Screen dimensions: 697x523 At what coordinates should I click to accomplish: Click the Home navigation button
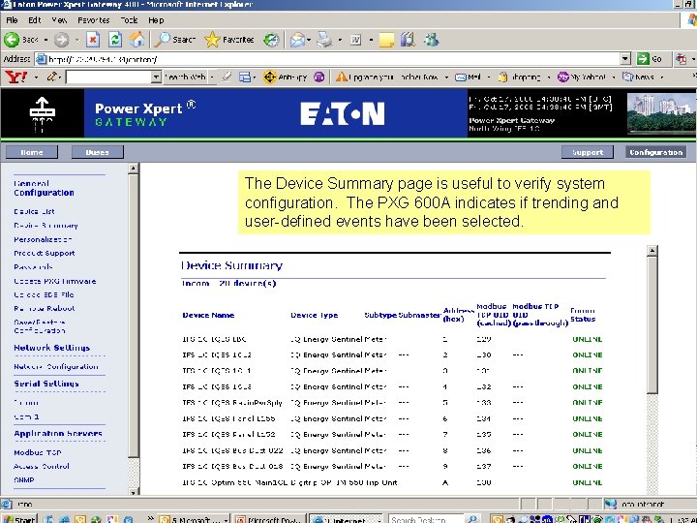pyautogui.click(x=32, y=152)
